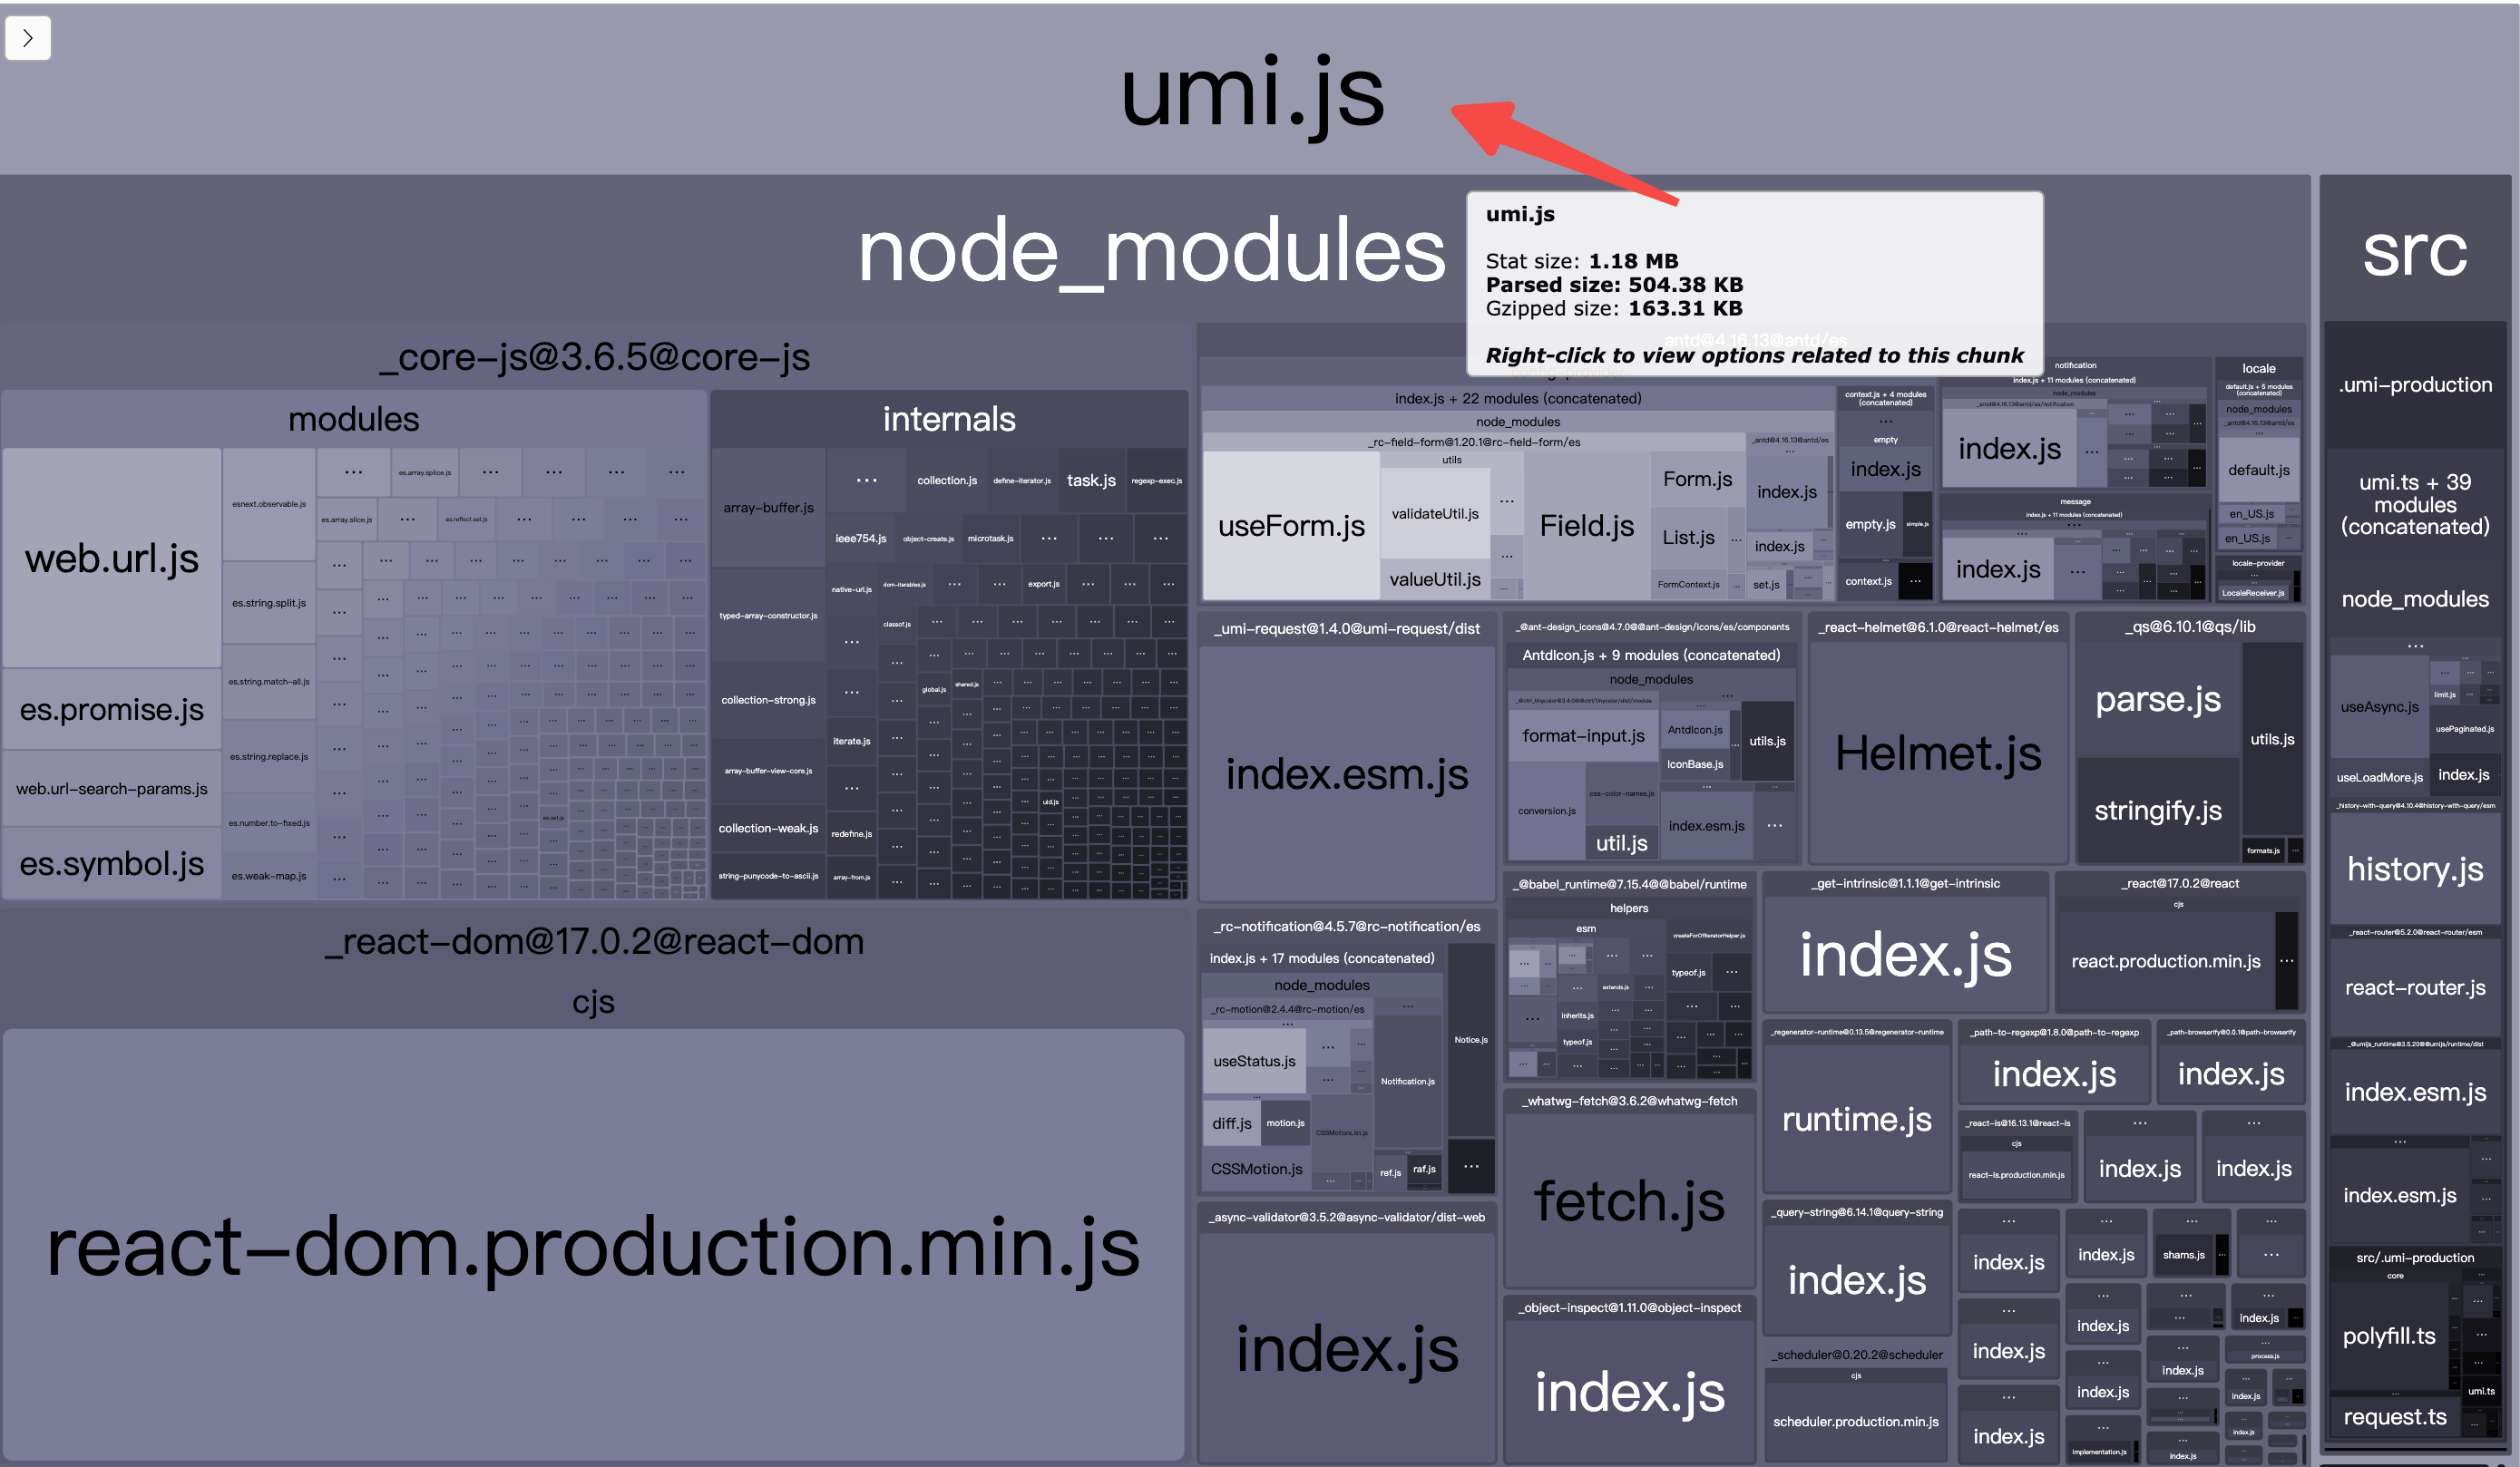Image resolution: width=2520 pixels, height=1467 pixels.
Task: Click the es.string.split.js tile
Action: coord(269,603)
